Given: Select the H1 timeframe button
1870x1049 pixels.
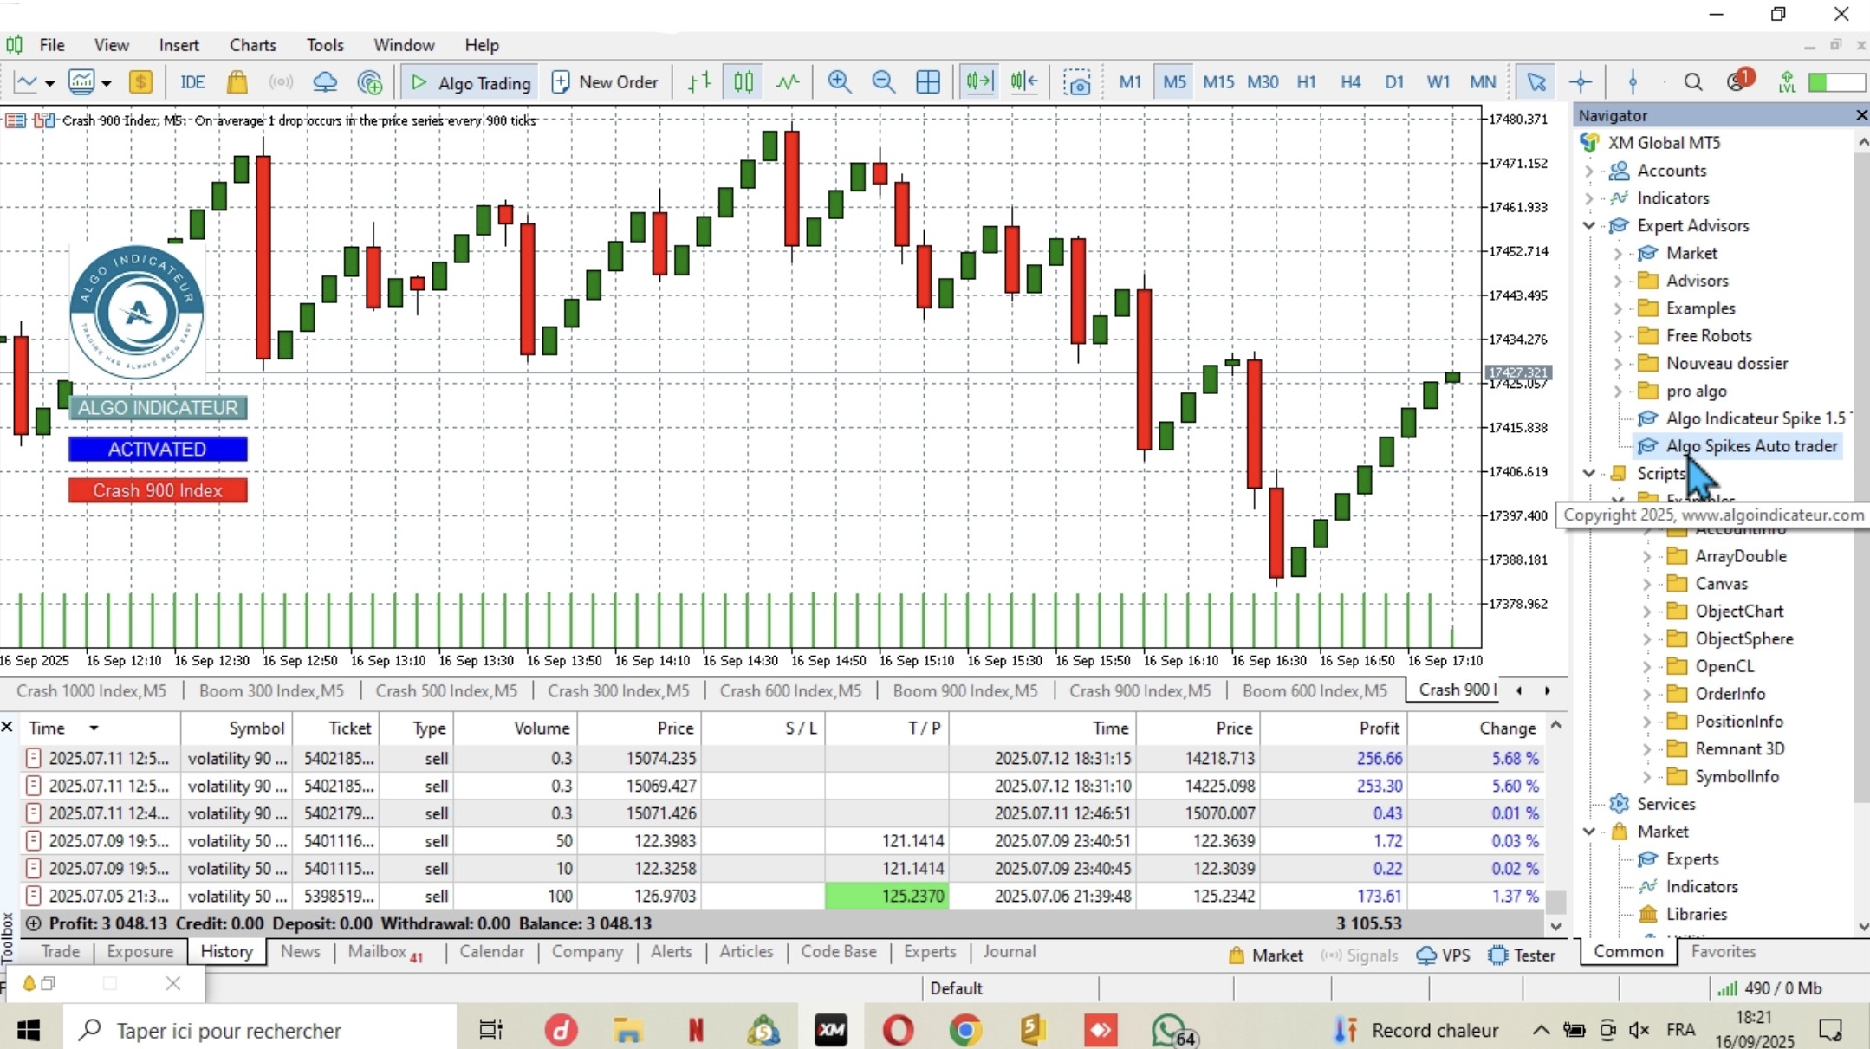Looking at the screenshot, I should coord(1306,82).
